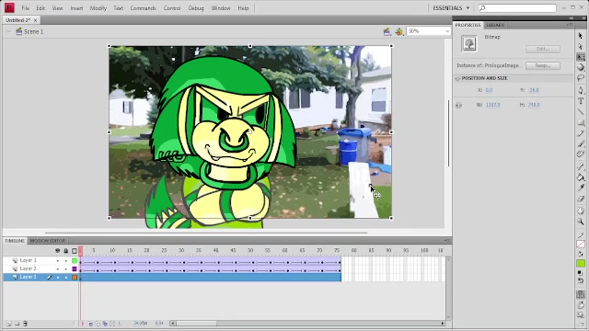
Task: Select the Text tool
Action: tap(581, 101)
